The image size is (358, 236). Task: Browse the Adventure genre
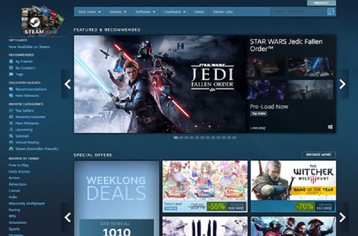17,184
